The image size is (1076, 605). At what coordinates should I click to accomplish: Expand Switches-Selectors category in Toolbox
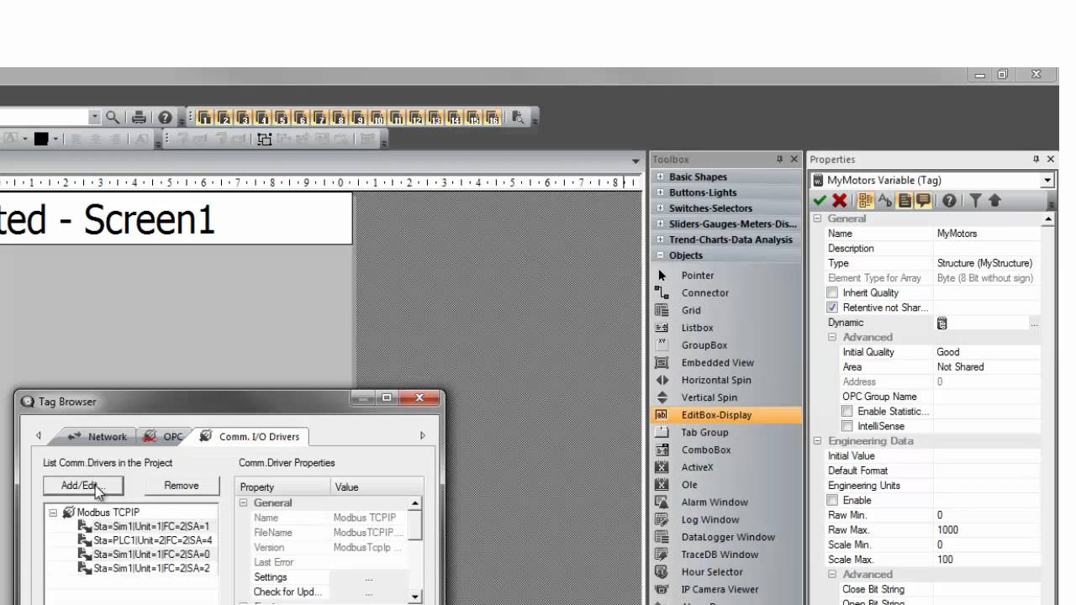pos(660,208)
